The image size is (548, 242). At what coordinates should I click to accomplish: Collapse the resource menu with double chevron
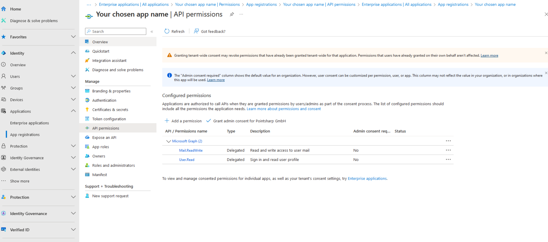pos(152,31)
